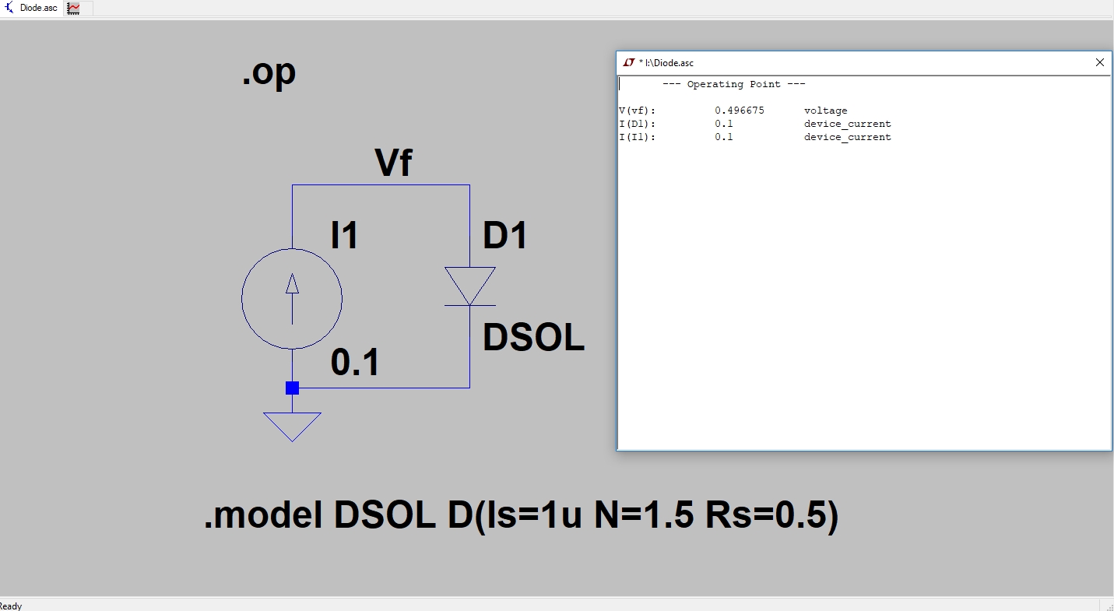1114x611 pixels.
Task: Click the device_current text on I(I1) row
Action: [x=848, y=137]
